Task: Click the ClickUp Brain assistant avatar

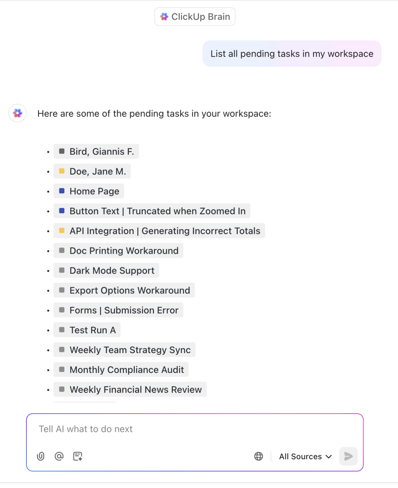Action: pyautogui.click(x=18, y=113)
